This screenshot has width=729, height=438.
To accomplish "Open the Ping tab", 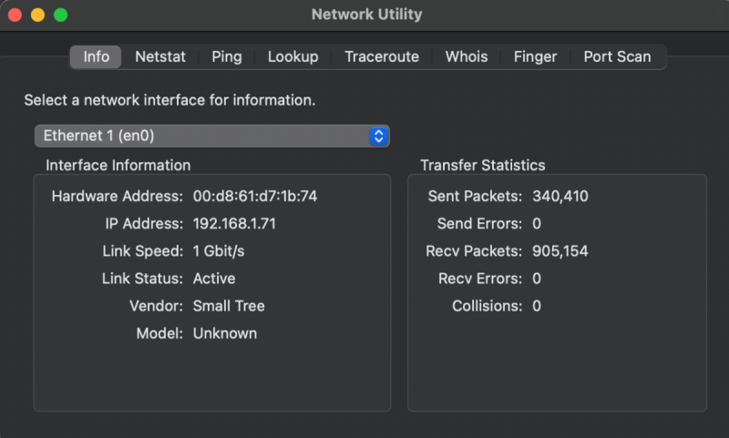I will pyautogui.click(x=227, y=56).
